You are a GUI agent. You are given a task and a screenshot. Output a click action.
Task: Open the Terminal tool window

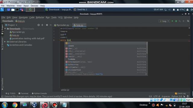[x=24, y=93]
